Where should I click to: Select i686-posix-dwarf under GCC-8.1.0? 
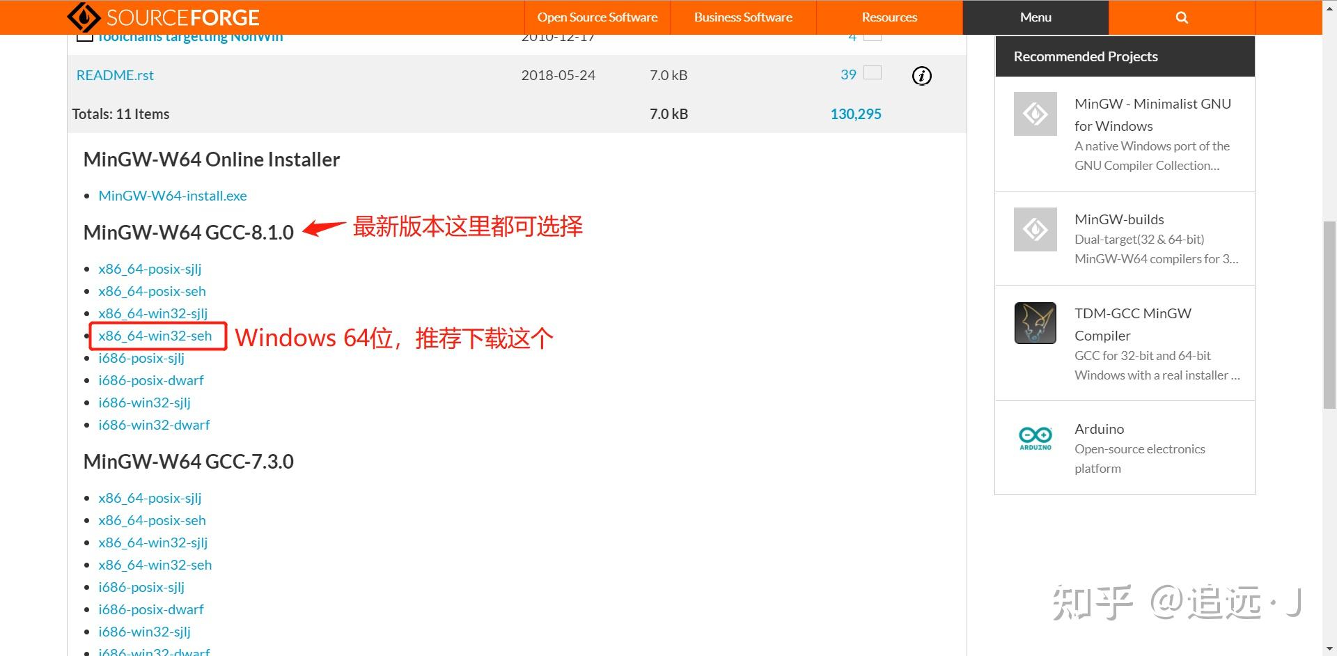[x=151, y=380]
